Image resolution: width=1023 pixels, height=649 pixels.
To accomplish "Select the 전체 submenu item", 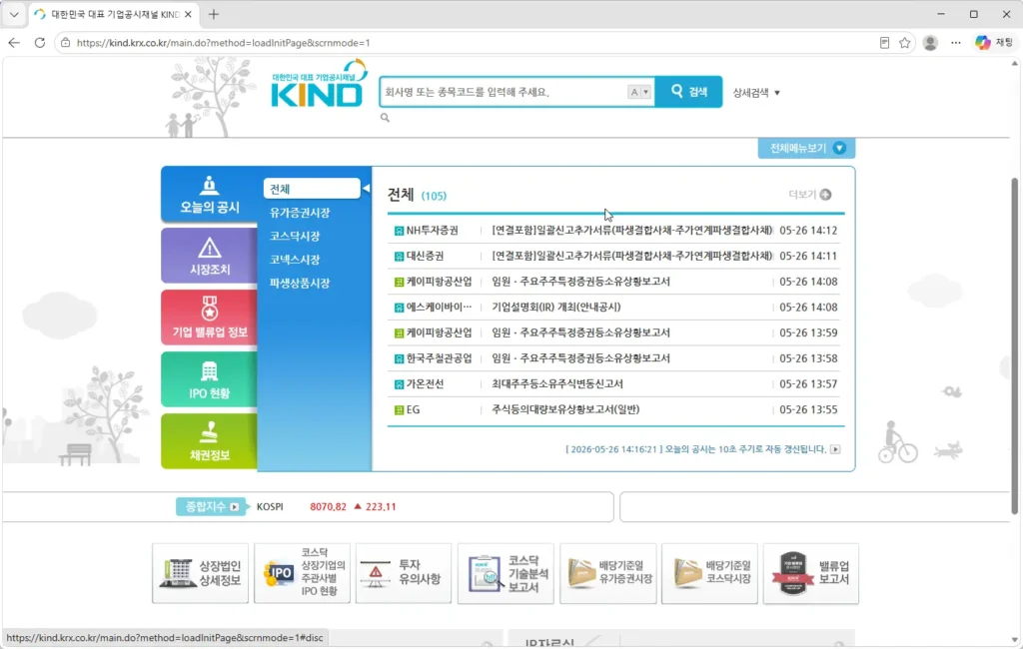I will tap(312, 189).
